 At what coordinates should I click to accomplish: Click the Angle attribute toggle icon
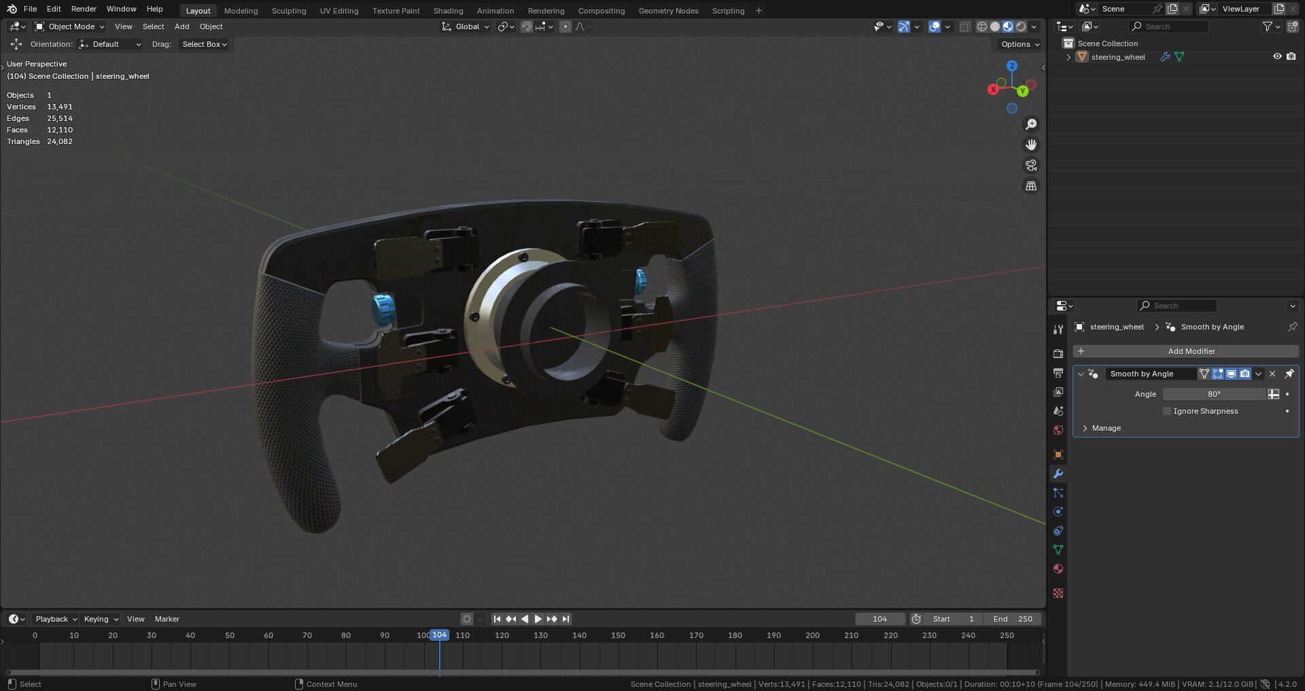tap(1273, 394)
